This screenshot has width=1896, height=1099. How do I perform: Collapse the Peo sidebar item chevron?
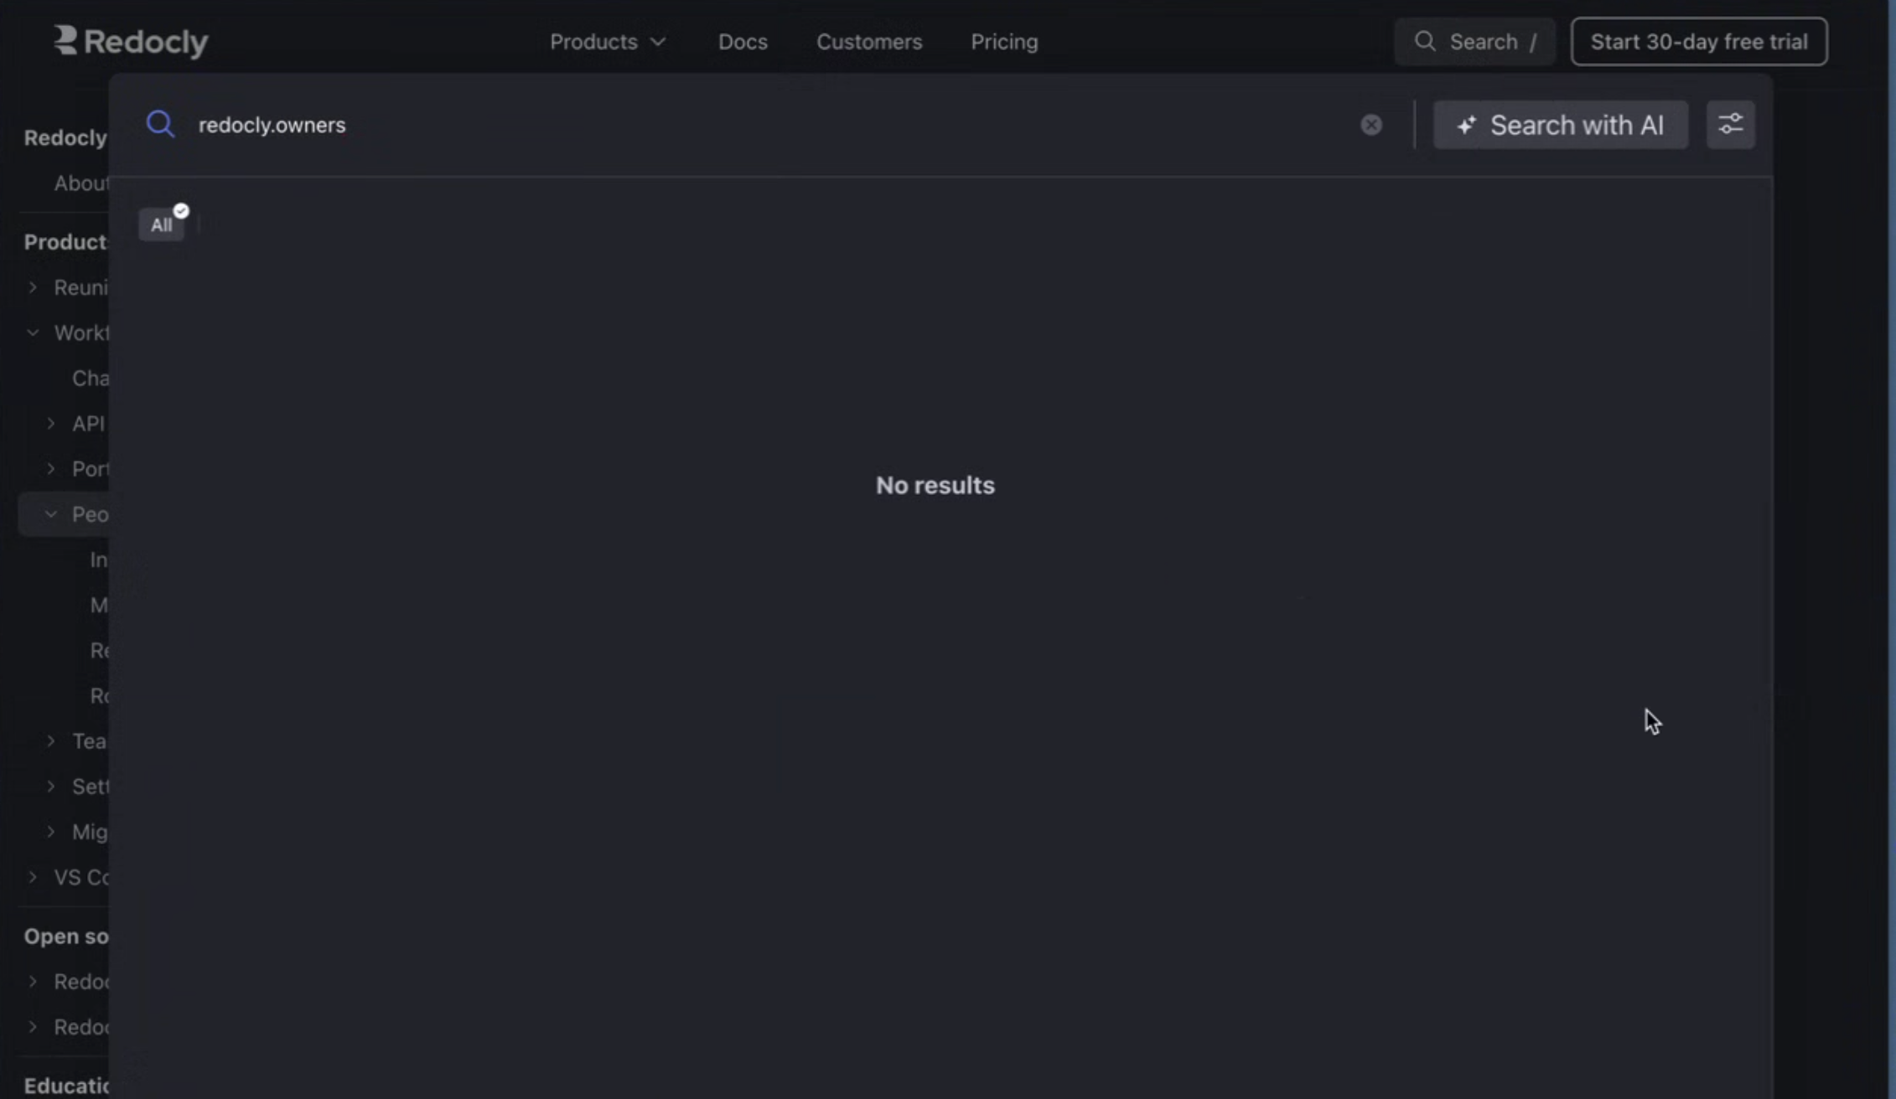[51, 513]
